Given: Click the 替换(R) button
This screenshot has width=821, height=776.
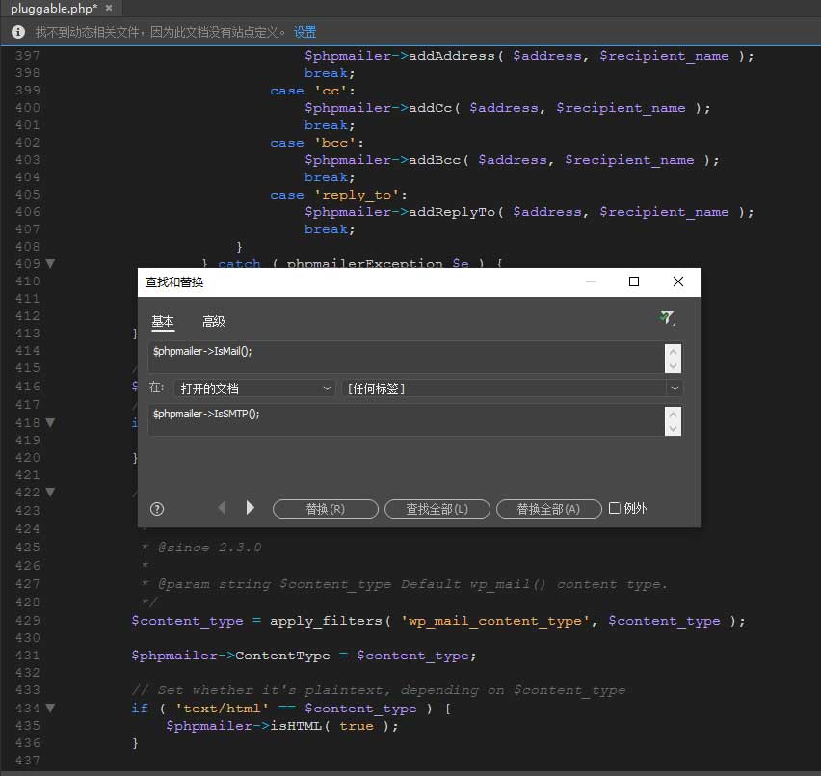Looking at the screenshot, I should [x=325, y=509].
